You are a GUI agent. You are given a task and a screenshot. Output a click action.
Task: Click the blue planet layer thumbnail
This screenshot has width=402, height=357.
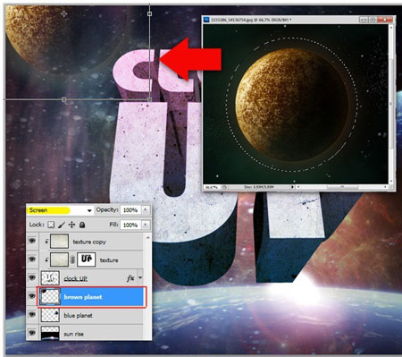pyautogui.click(x=50, y=315)
